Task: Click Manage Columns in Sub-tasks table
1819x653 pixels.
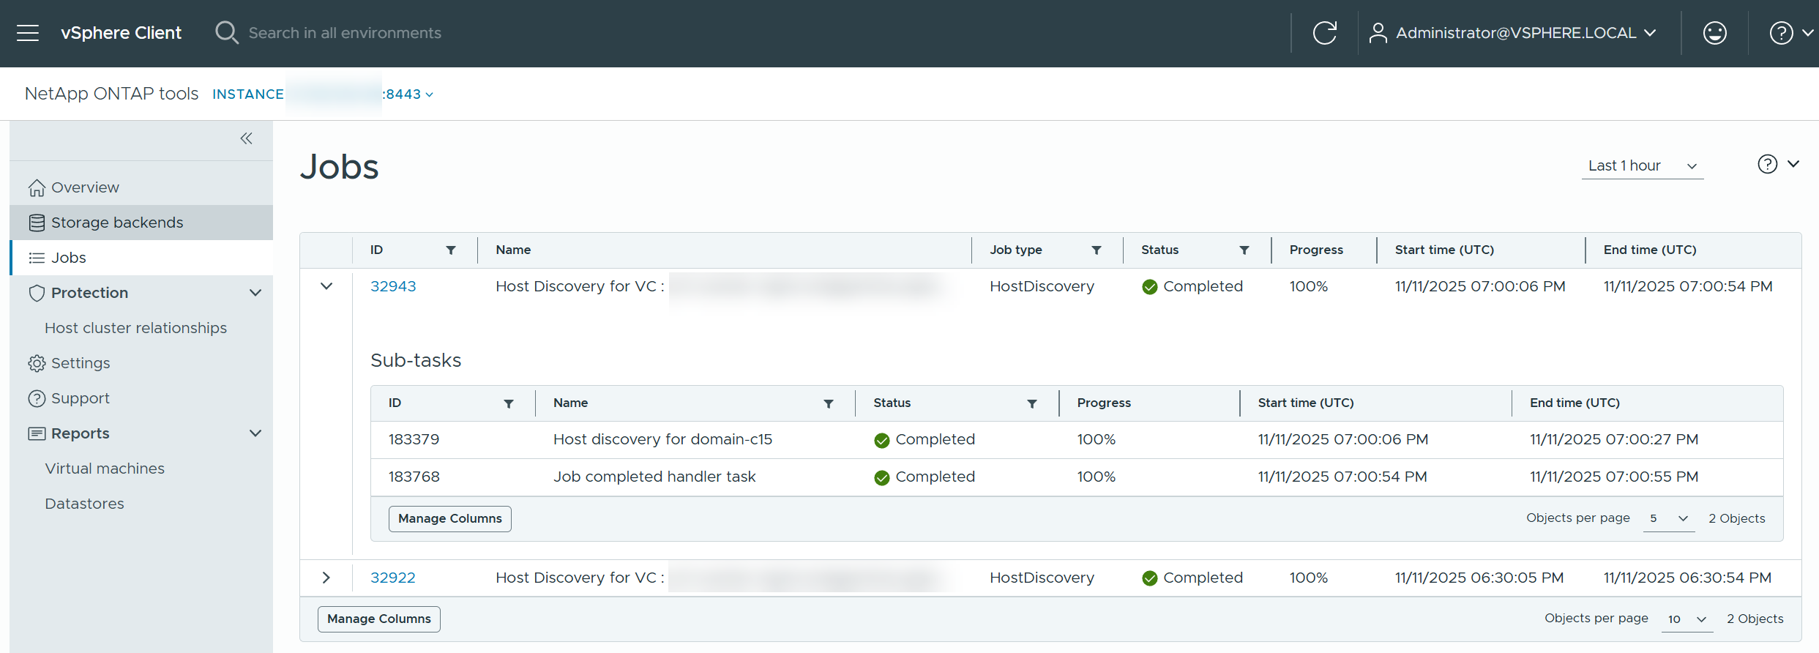Action: pos(449,518)
